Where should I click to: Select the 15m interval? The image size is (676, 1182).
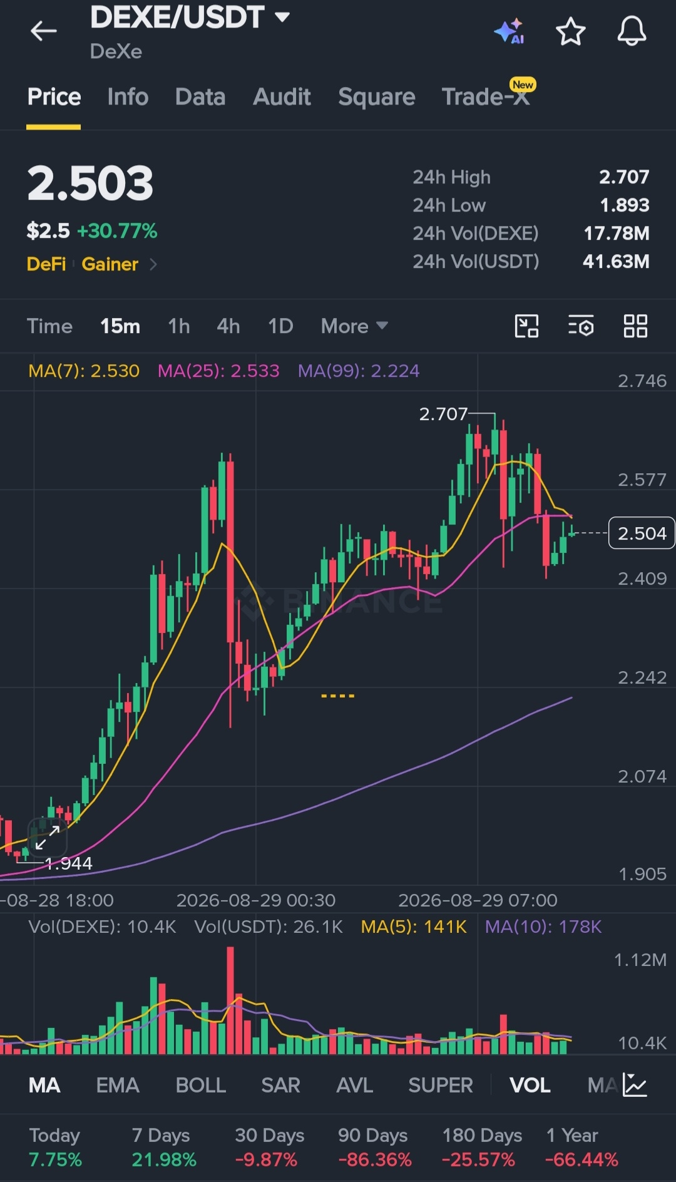click(x=120, y=326)
